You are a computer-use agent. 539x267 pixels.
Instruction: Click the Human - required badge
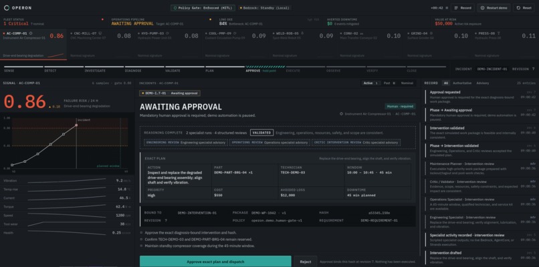400,106
